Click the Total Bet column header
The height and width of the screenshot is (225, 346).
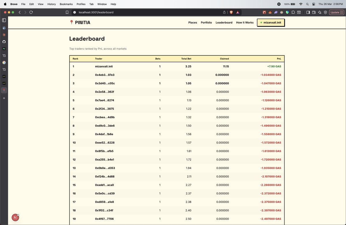(x=186, y=59)
